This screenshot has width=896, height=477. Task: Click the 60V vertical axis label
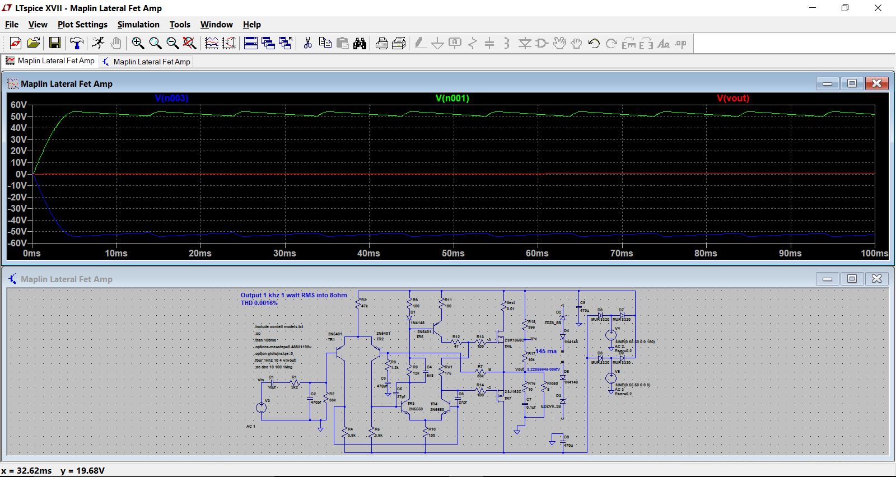[18, 105]
